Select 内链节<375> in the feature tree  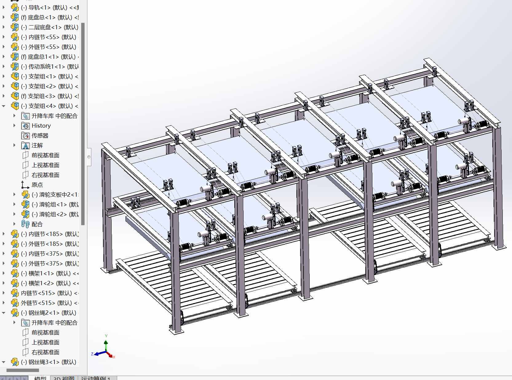pos(49,254)
